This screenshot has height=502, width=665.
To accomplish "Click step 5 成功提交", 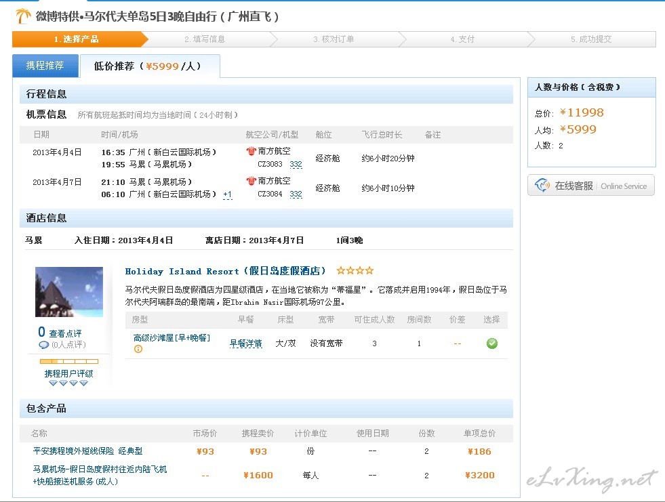I will pos(591,39).
